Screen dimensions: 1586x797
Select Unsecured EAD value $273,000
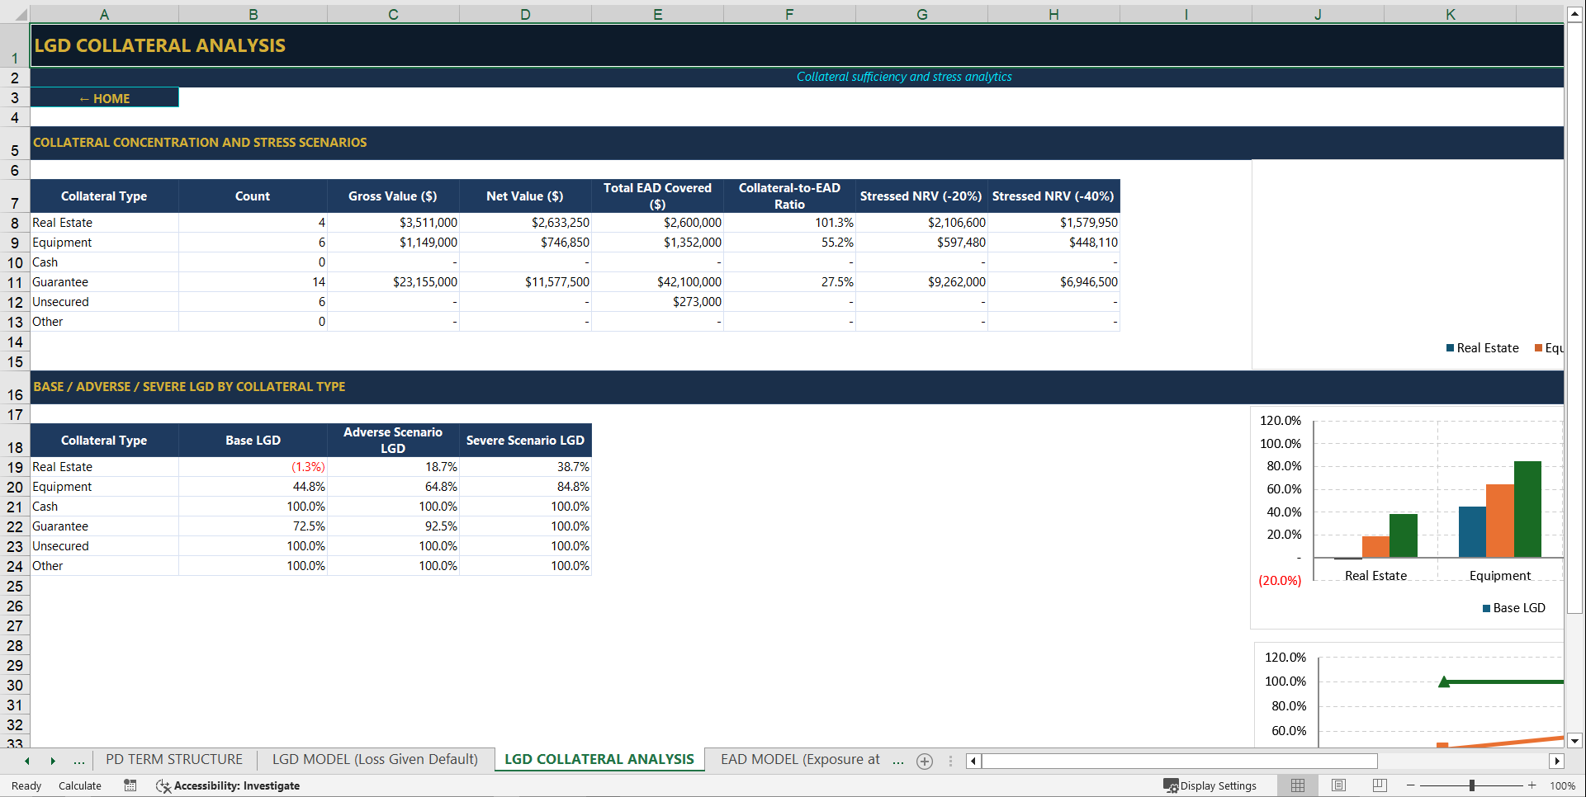pos(657,302)
